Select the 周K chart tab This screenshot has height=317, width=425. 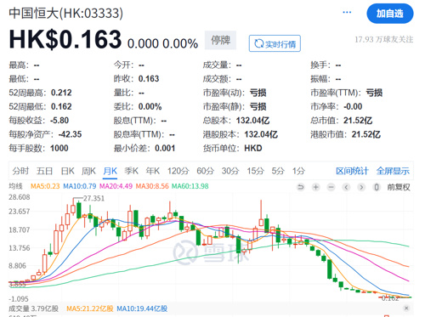(88, 171)
